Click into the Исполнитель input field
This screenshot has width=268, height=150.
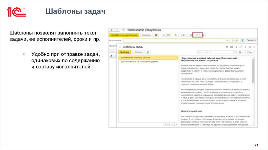(175, 41)
